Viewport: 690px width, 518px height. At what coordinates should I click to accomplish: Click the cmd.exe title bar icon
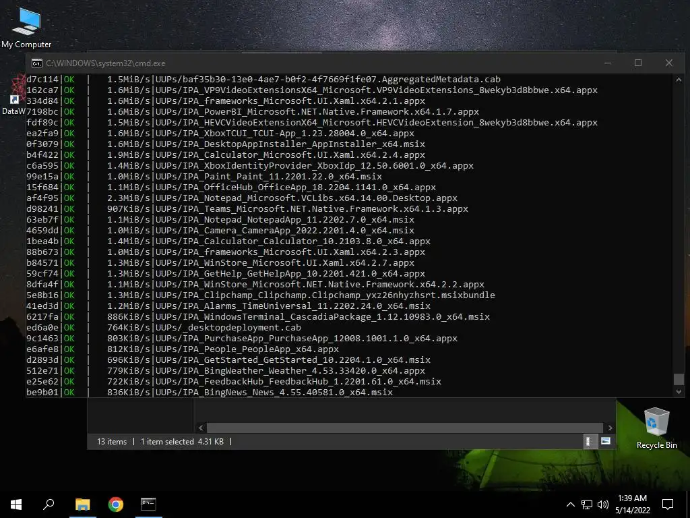point(37,63)
